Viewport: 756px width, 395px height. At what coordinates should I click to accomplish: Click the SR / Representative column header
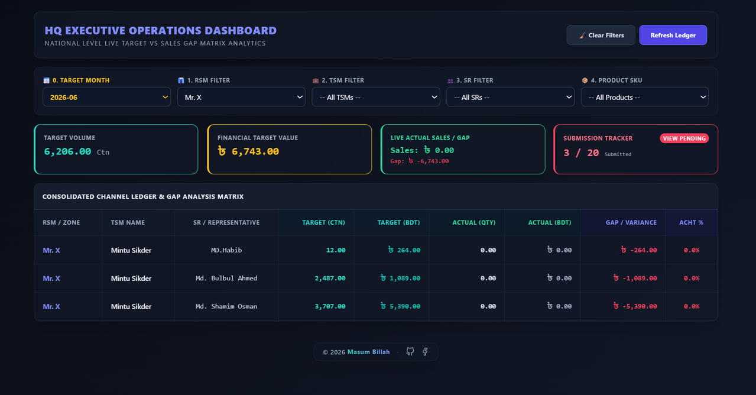pos(226,222)
